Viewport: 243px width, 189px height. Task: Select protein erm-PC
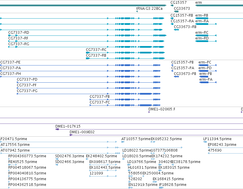pos(205,62)
